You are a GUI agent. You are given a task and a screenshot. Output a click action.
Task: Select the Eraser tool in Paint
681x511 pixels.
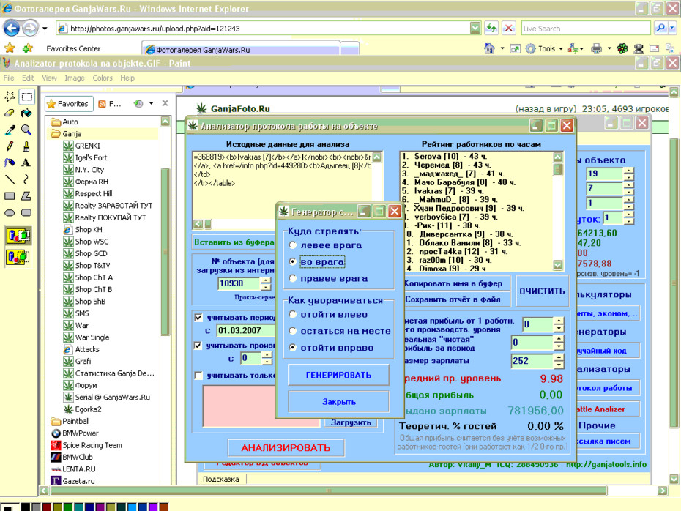click(x=10, y=113)
